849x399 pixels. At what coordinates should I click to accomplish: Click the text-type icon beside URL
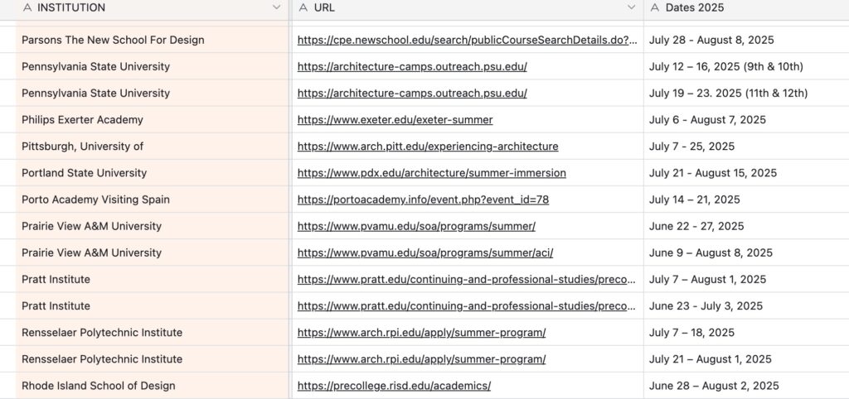pyautogui.click(x=303, y=7)
